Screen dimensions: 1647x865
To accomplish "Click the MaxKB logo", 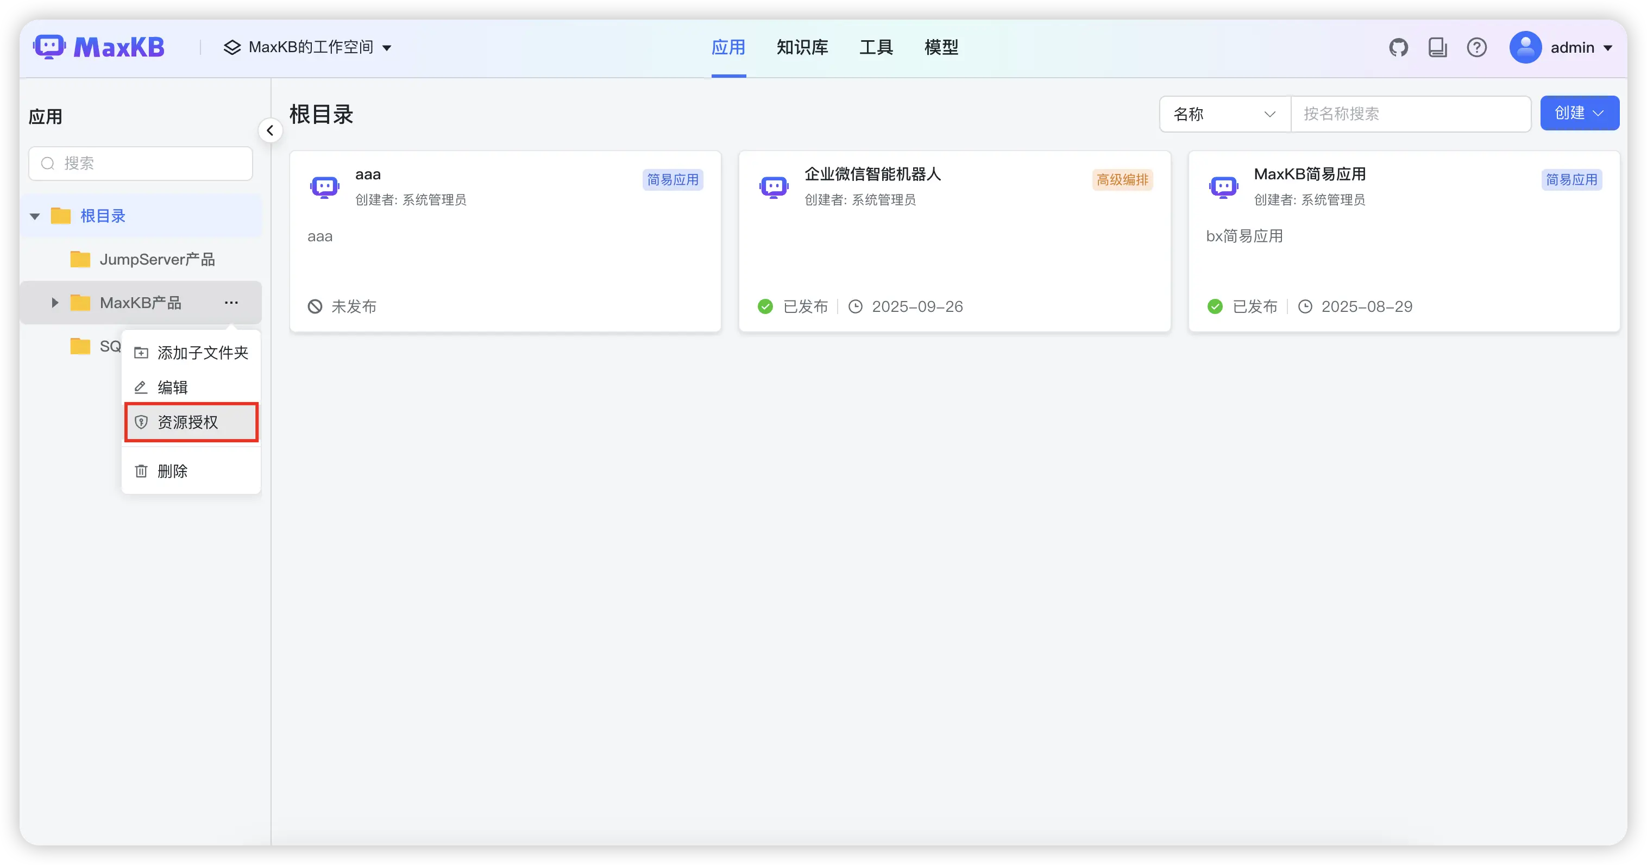I will click(99, 47).
